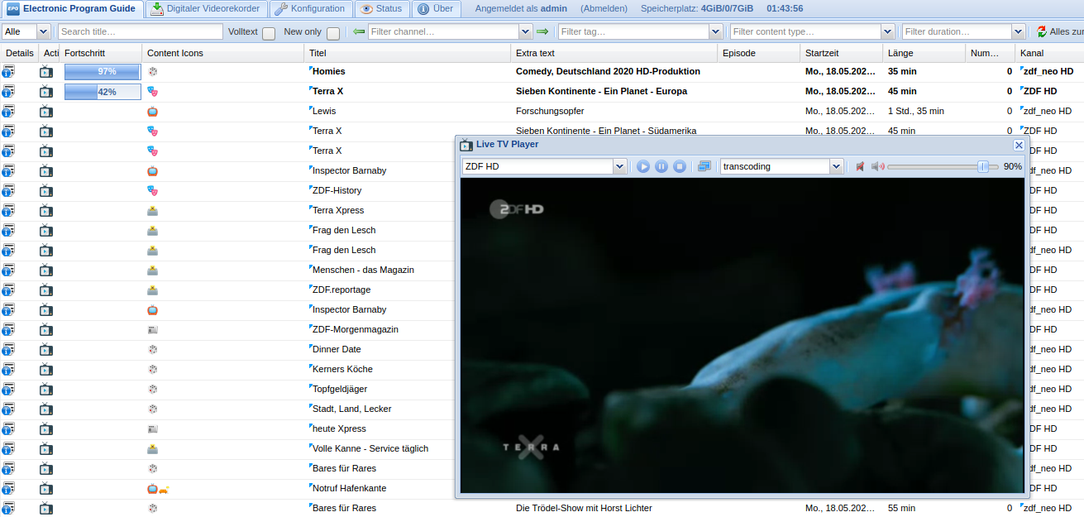Screen dimensions: 1084x517
Task: Open the Filter duration dropdown
Action: point(1019,31)
